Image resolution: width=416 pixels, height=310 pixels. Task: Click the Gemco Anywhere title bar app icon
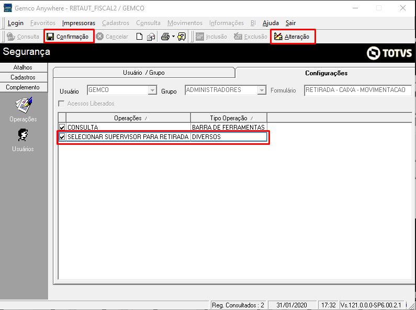click(8, 8)
